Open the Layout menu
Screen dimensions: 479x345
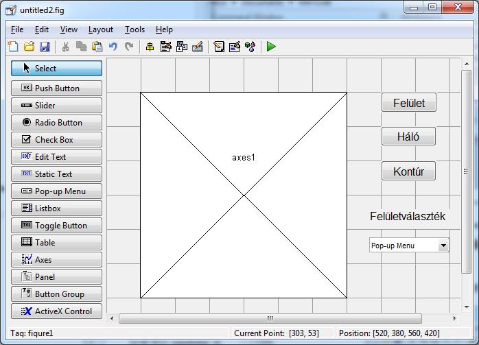point(101,29)
